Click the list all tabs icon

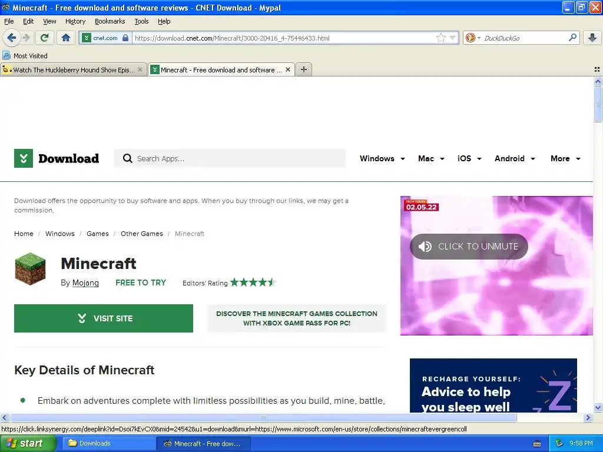point(597,69)
